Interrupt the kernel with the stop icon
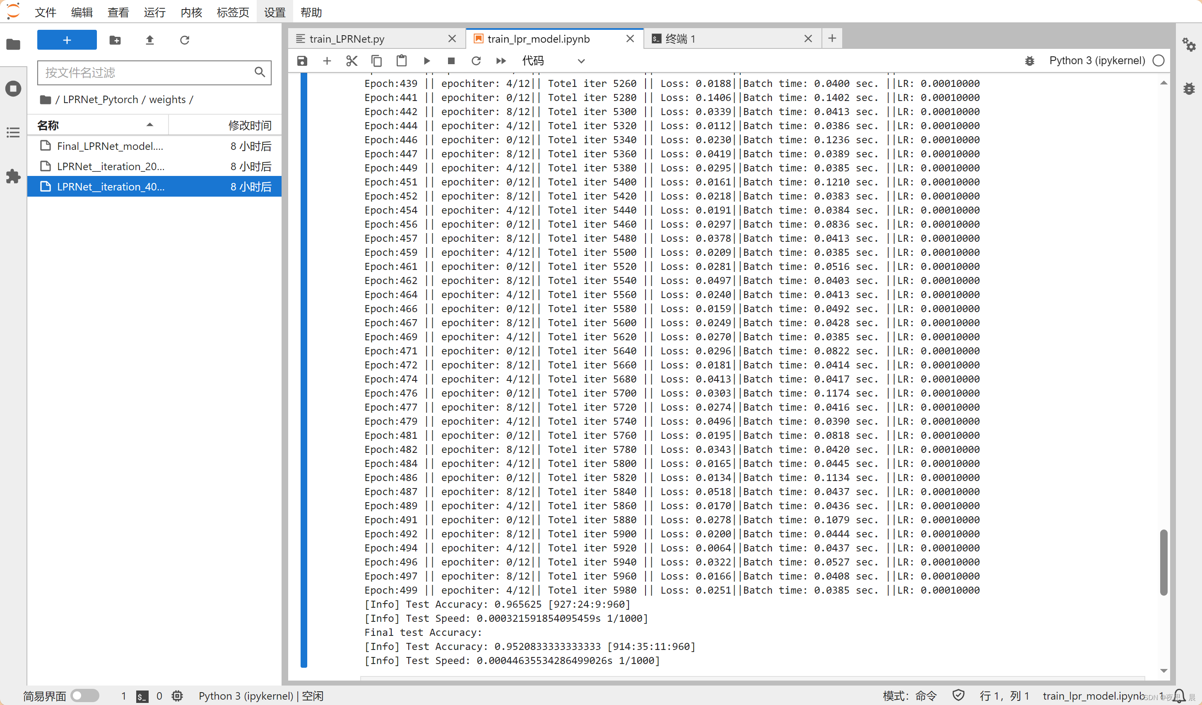The image size is (1202, 705). [451, 61]
